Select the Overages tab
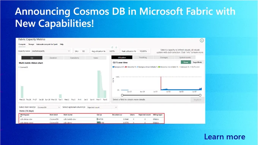This screenshot has height=145, width=258. click(x=164, y=58)
